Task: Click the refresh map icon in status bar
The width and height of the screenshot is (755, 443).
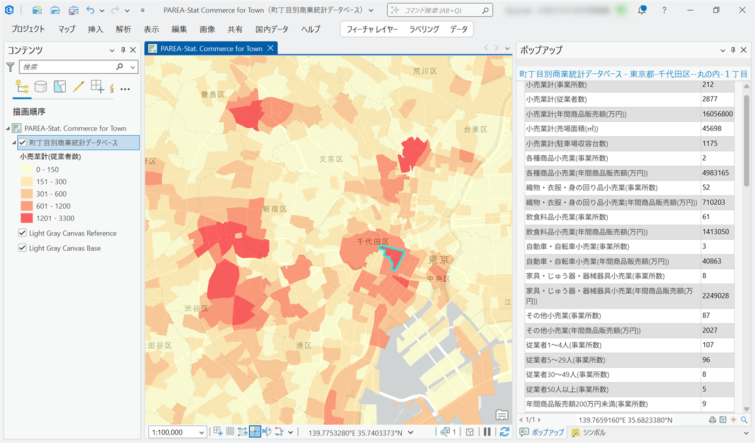Action: click(x=504, y=432)
